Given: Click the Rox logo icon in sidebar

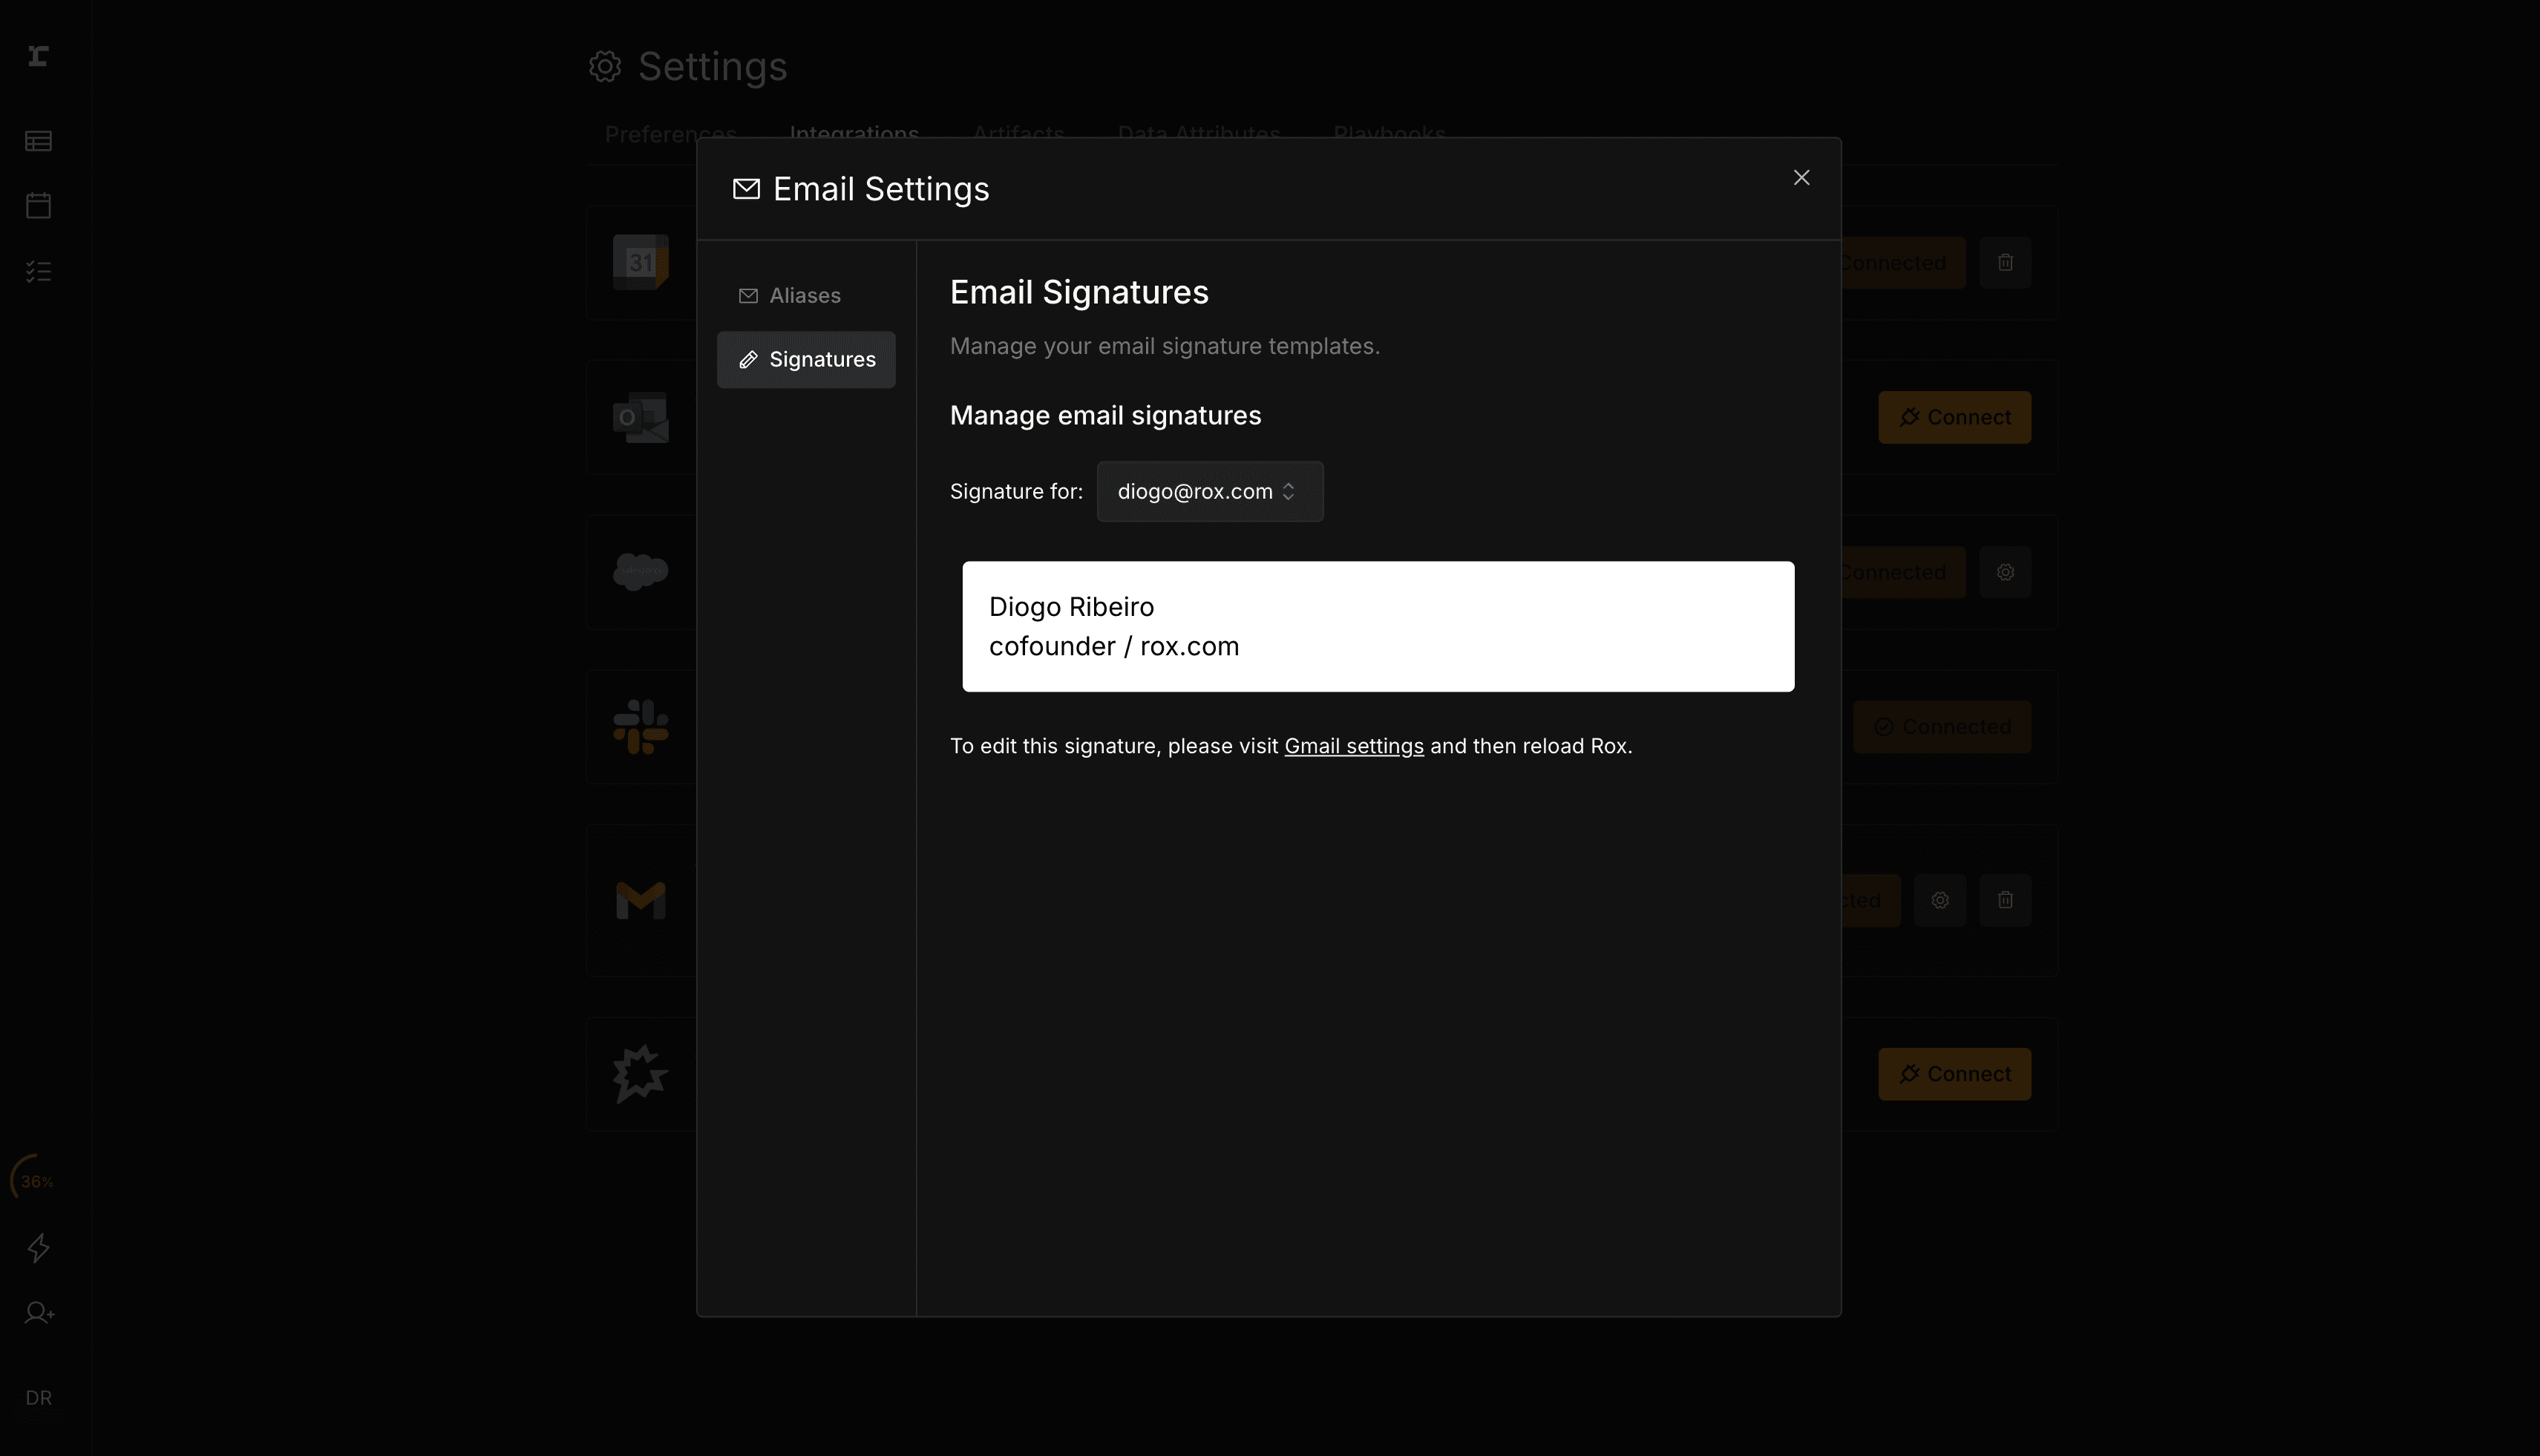Looking at the screenshot, I should pos(38,56).
